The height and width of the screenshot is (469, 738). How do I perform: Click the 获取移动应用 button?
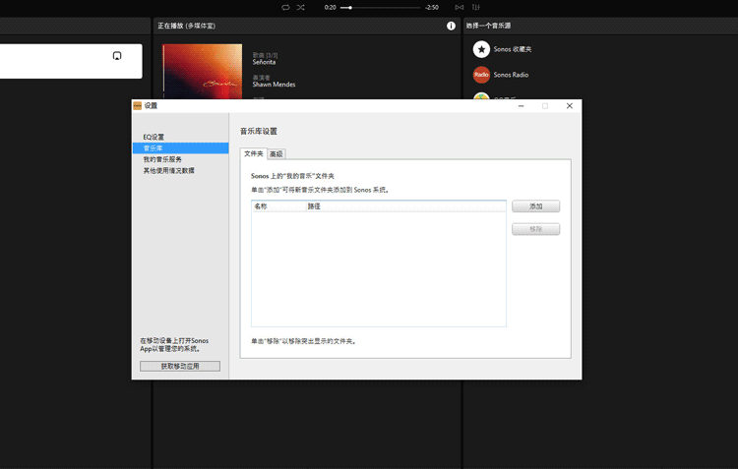(x=180, y=366)
